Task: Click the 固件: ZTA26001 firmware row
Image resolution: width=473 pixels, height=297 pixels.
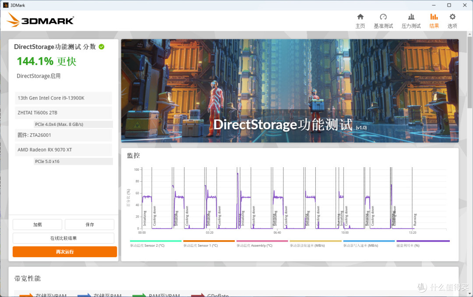Action: pyautogui.click(x=64, y=135)
